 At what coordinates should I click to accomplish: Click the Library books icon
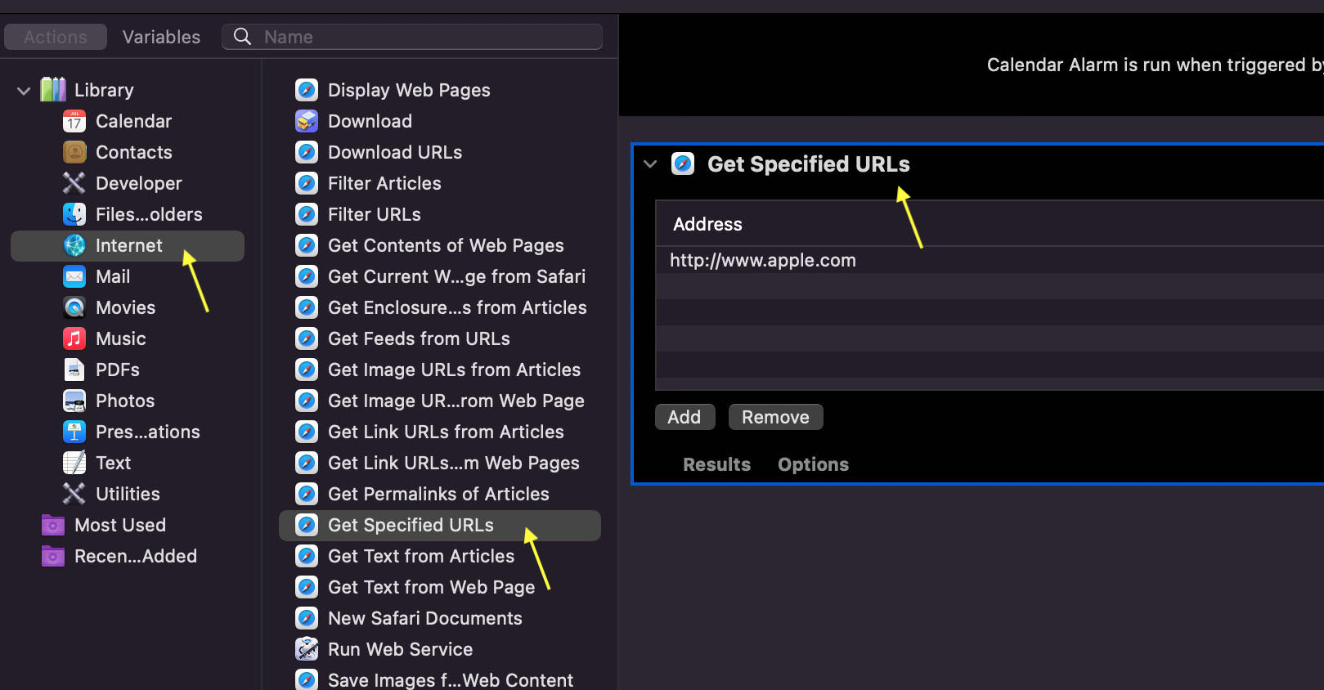pyautogui.click(x=53, y=90)
